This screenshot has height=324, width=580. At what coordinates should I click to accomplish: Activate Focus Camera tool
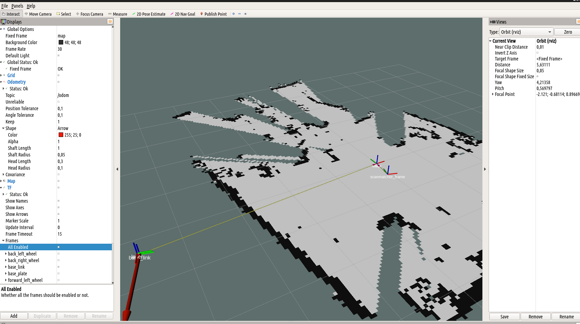(x=90, y=14)
